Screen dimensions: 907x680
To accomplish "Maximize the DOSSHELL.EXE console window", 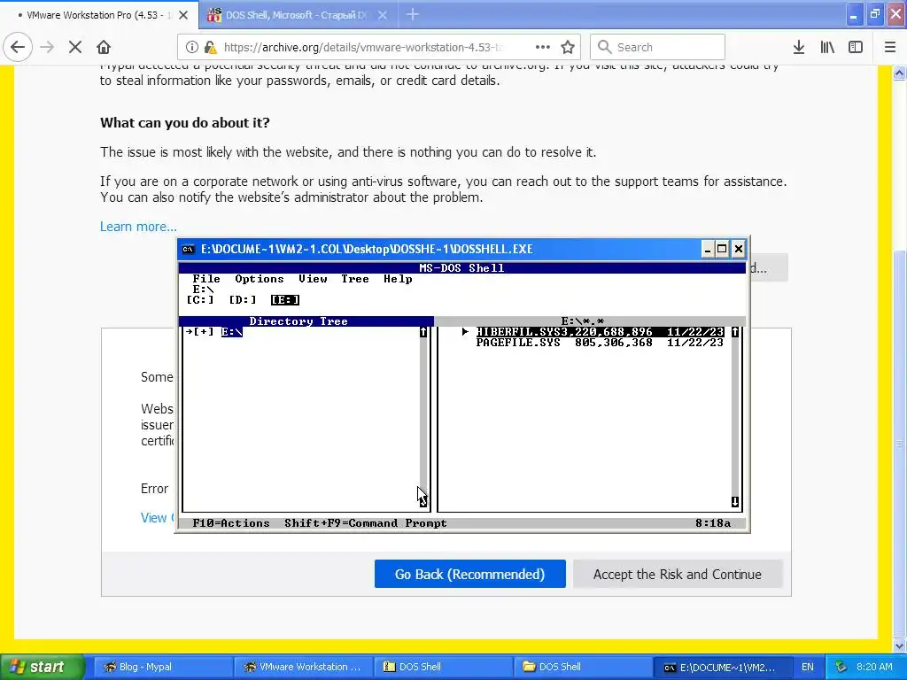I will (x=722, y=249).
